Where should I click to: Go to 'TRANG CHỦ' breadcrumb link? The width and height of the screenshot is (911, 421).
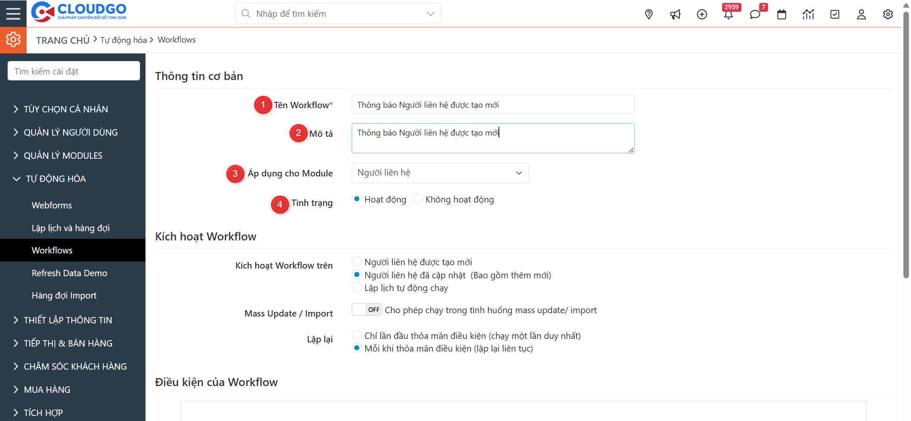62,40
